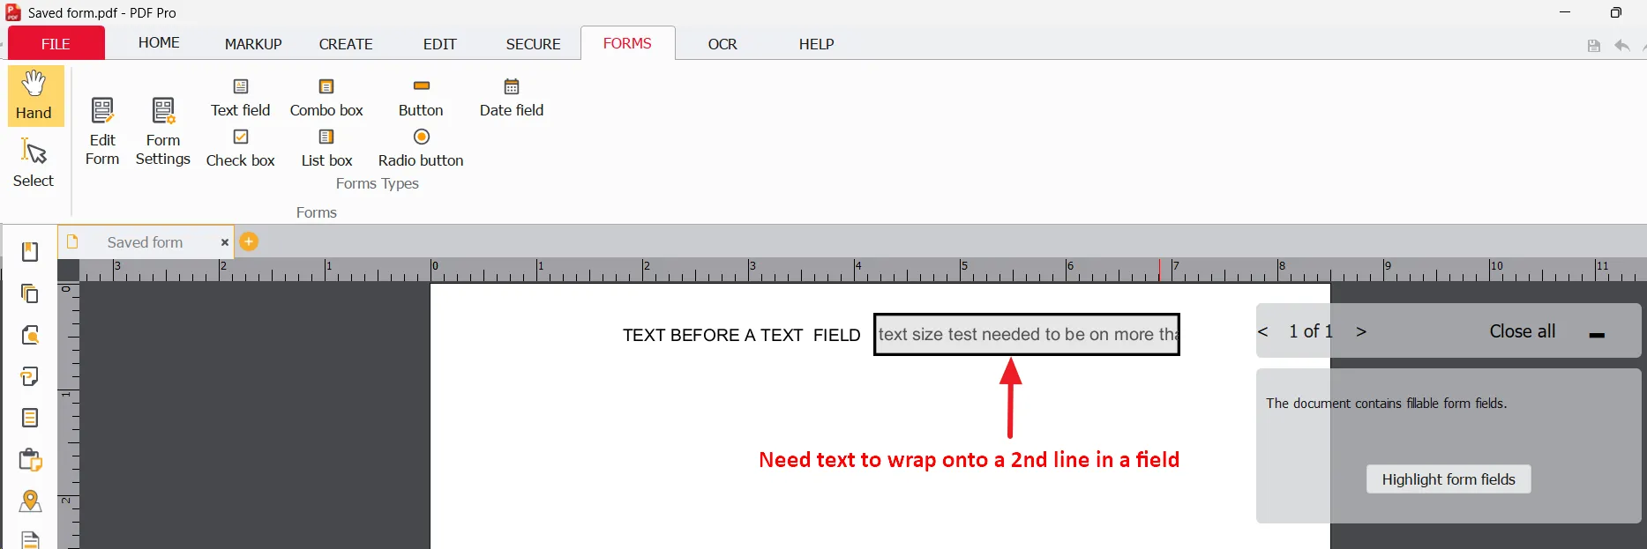Click the Save icon in top right

click(1594, 46)
